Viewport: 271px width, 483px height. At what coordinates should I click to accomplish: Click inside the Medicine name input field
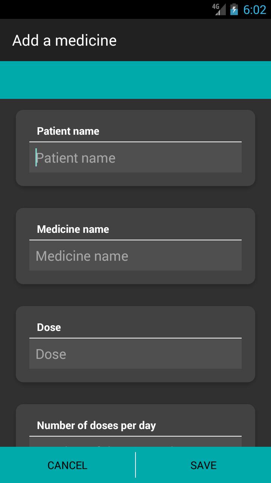135,255
